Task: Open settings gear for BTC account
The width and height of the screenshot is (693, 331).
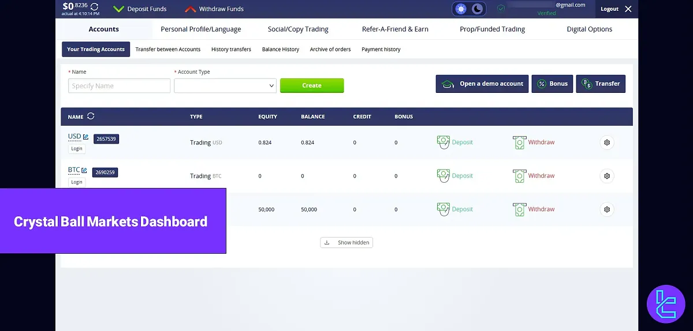Action: point(607,176)
